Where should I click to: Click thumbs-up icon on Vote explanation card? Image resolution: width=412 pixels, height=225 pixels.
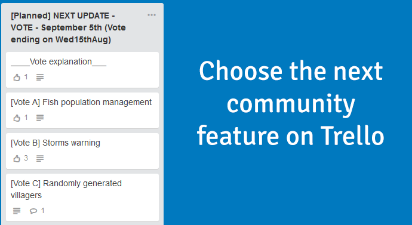(x=17, y=78)
